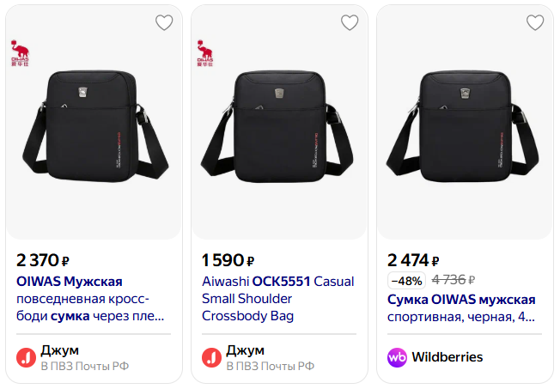Click the Wildberries seller name
This screenshot has height=389, width=560.
[447, 357]
